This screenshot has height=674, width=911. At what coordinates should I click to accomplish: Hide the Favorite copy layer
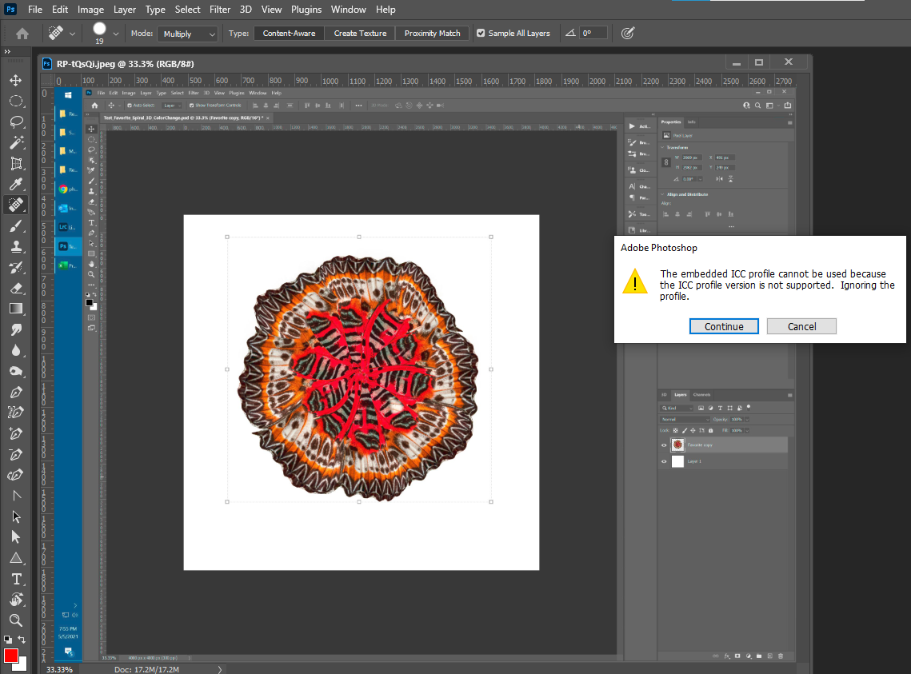(x=664, y=445)
